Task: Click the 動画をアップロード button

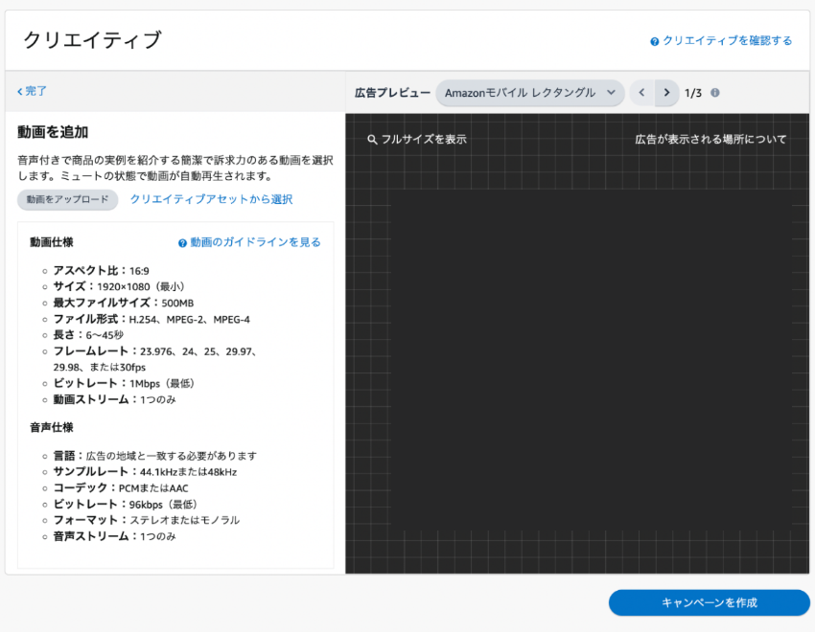Action: (x=67, y=199)
